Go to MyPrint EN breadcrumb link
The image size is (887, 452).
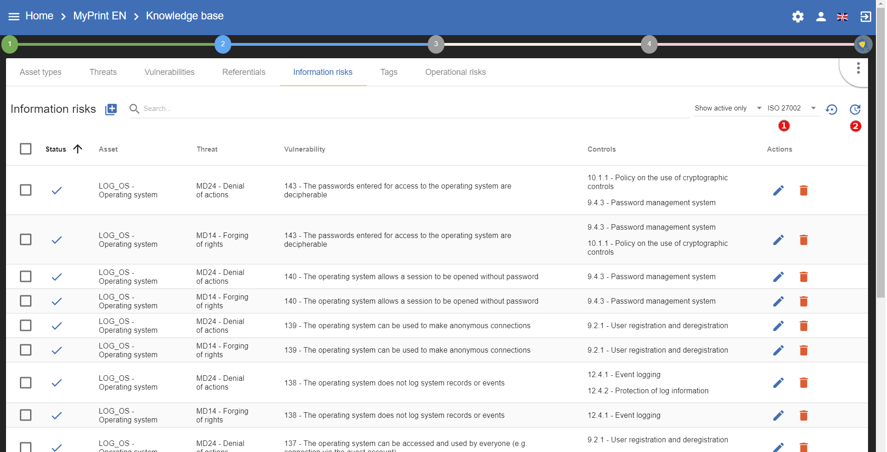(99, 16)
